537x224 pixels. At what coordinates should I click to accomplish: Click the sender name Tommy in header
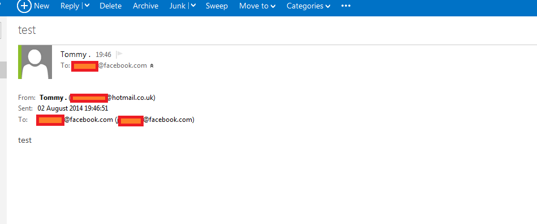click(75, 54)
